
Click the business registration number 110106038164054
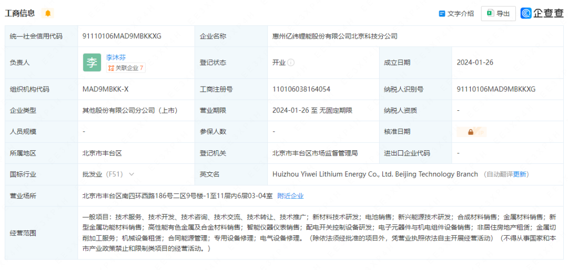301,89
